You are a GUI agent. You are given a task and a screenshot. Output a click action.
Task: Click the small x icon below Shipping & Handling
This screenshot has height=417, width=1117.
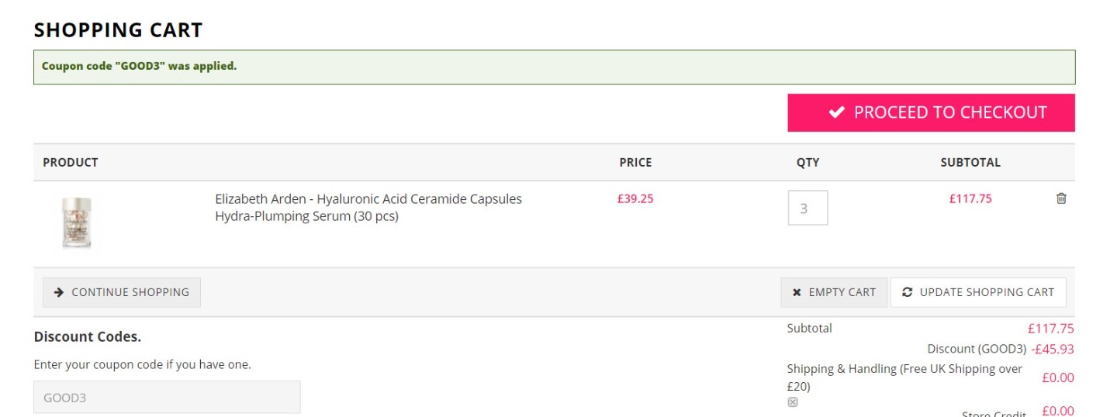tap(793, 401)
